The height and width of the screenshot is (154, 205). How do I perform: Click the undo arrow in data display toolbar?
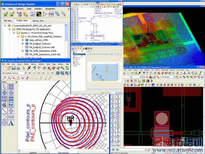[35, 68]
